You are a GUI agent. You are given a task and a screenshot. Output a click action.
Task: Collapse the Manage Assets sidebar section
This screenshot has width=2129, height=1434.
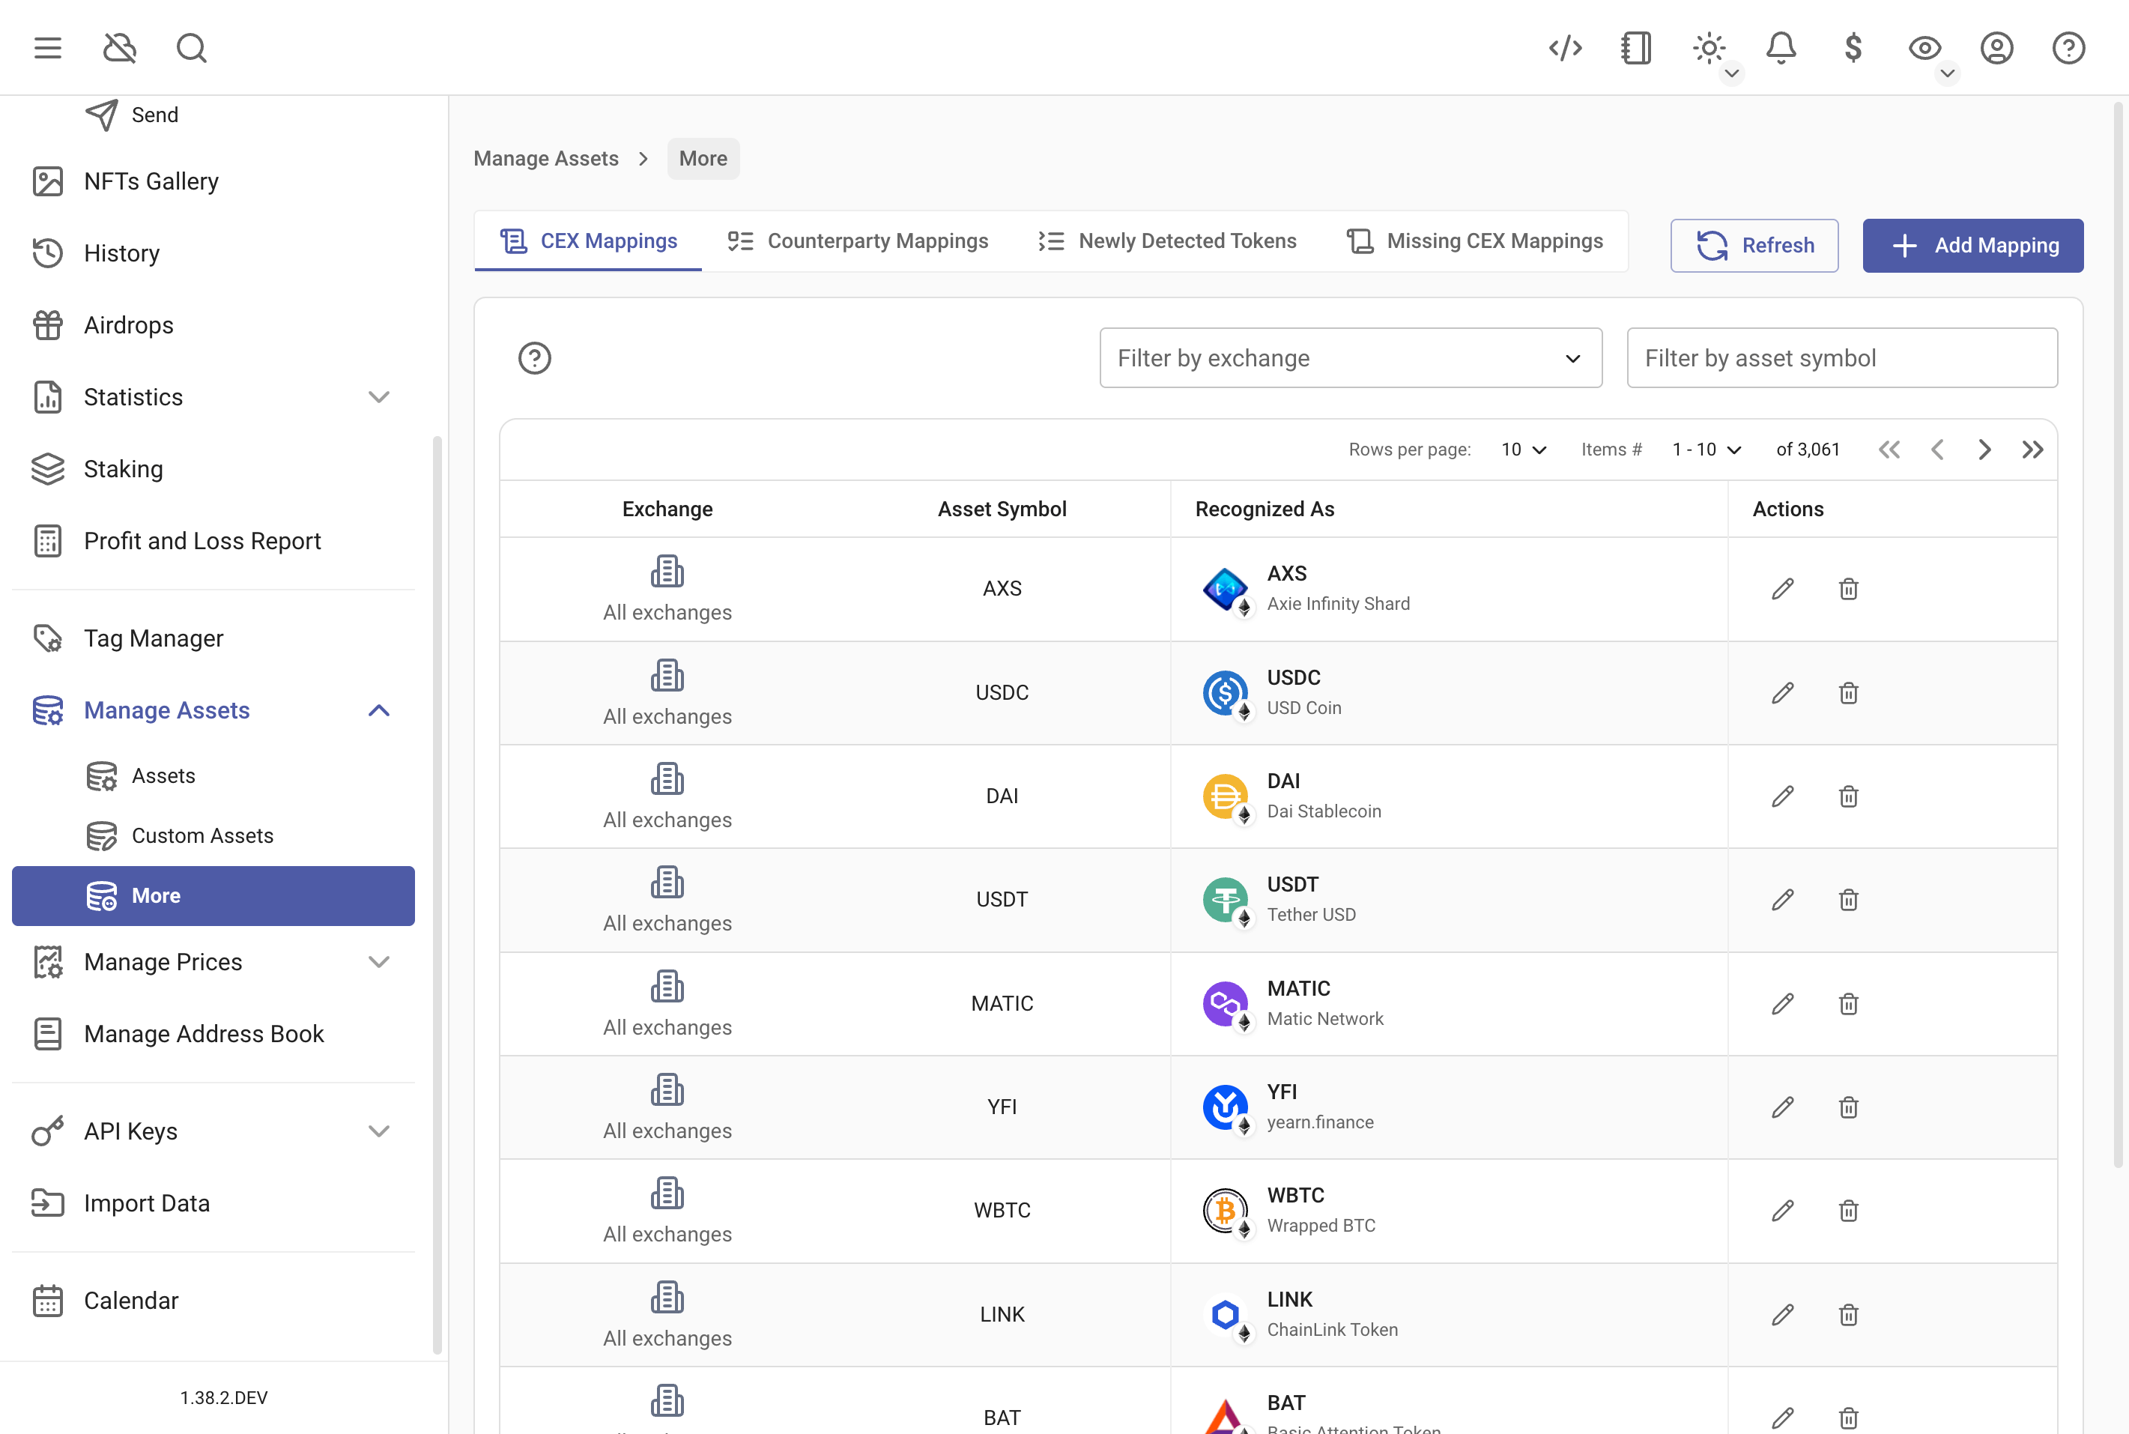pyautogui.click(x=378, y=710)
